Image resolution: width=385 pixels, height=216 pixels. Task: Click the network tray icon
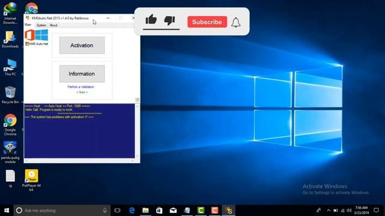coord(342,211)
